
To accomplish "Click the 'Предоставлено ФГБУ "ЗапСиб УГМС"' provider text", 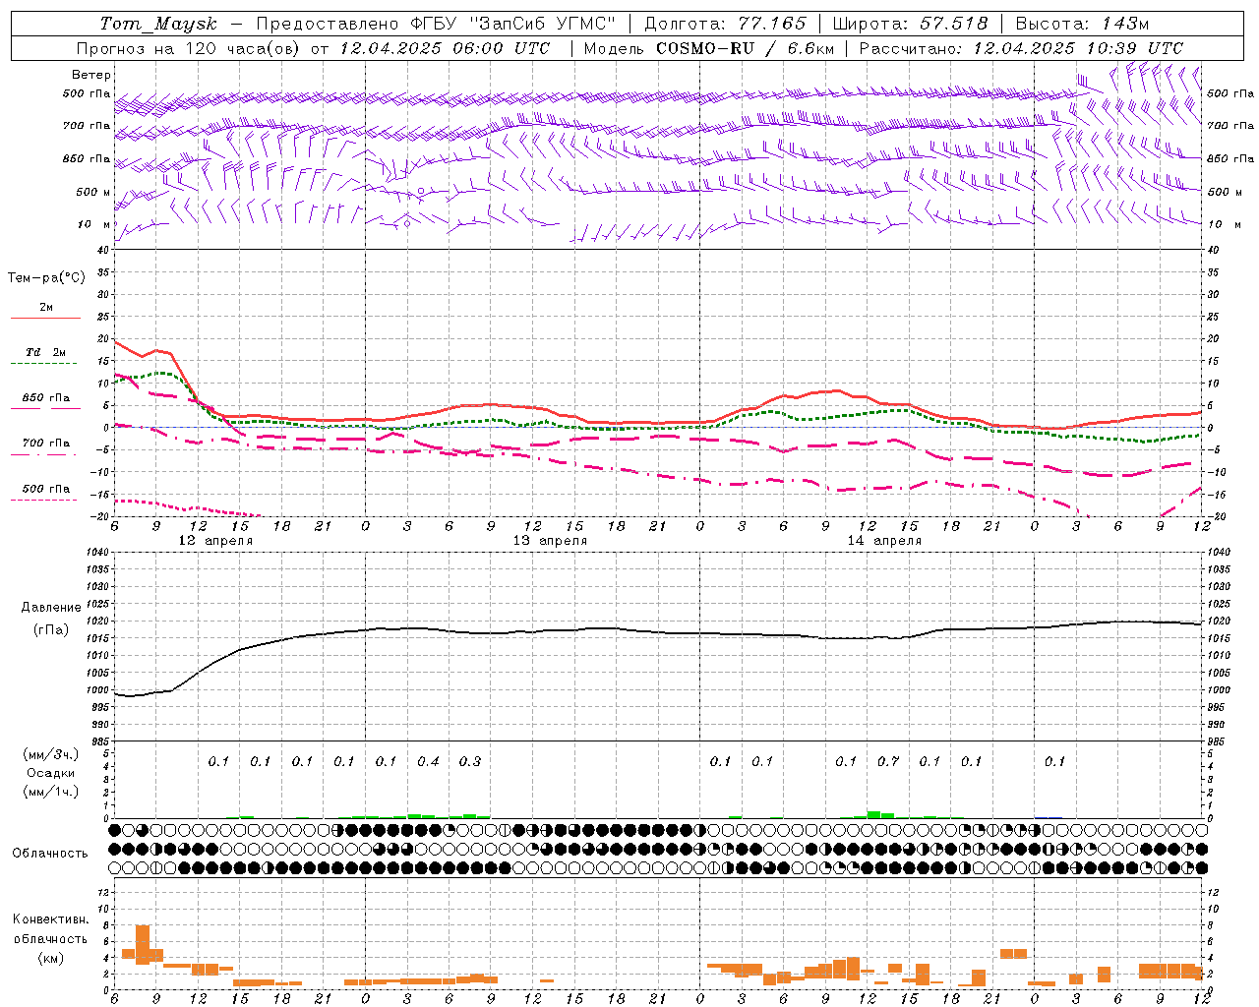I will click(x=435, y=24).
